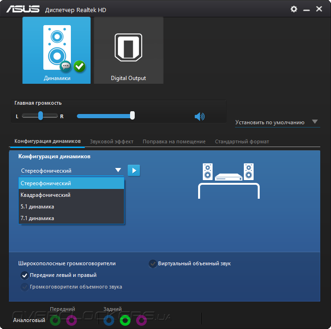Choose 5.1 динамика from the list
The width and height of the screenshot is (331, 329).
71,207
